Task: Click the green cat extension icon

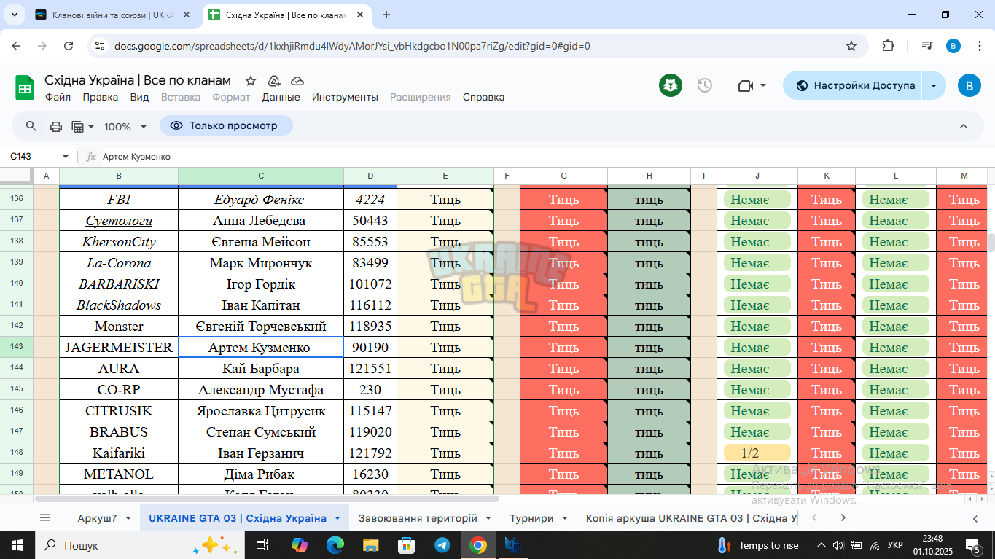Action: [671, 85]
